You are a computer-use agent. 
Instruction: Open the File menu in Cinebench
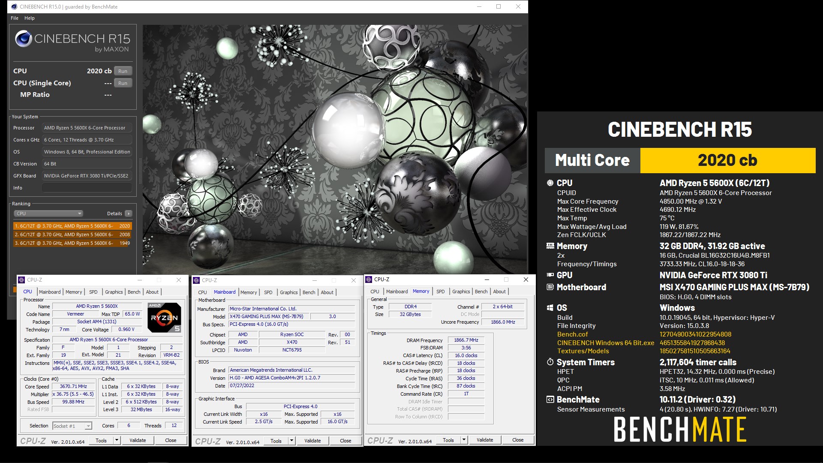[x=15, y=18]
